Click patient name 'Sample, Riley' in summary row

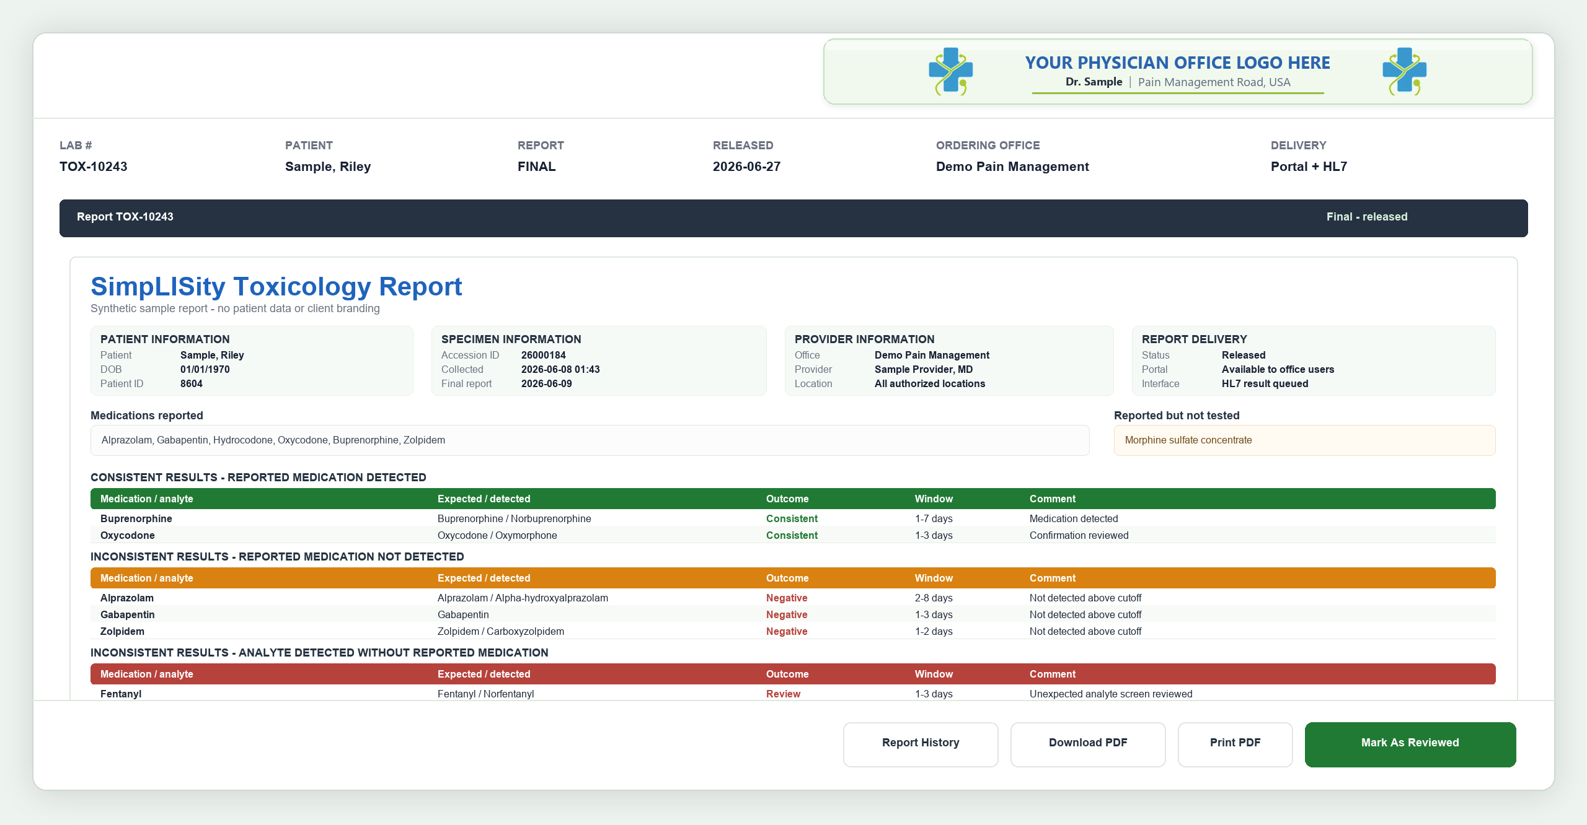click(x=328, y=167)
